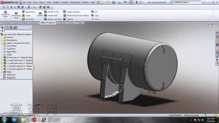Add a New Decal
Viewport: 219px width, 123px height.
[28, 19]
